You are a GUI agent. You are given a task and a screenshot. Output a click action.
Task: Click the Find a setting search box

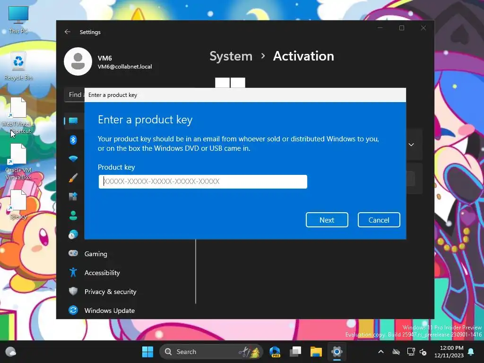click(74, 95)
